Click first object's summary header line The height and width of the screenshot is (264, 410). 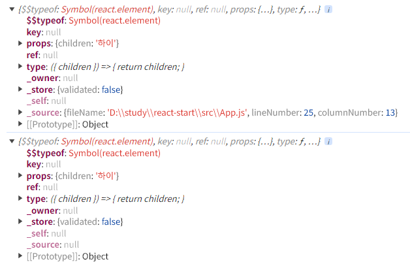coord(170,10)
